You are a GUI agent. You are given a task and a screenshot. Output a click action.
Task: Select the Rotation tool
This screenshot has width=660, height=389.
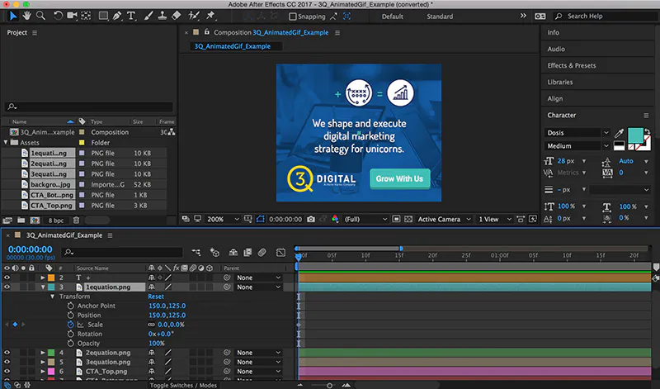coord(58,16)
